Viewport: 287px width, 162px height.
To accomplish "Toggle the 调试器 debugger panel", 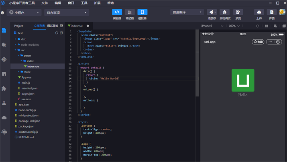I will tap(130, 12).
